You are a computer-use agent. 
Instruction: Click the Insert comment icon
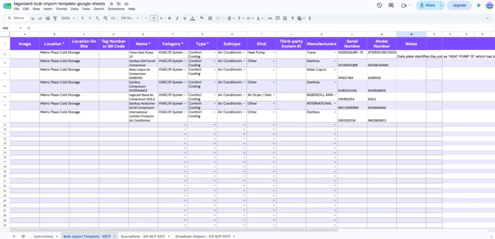(x=277, y=18)
